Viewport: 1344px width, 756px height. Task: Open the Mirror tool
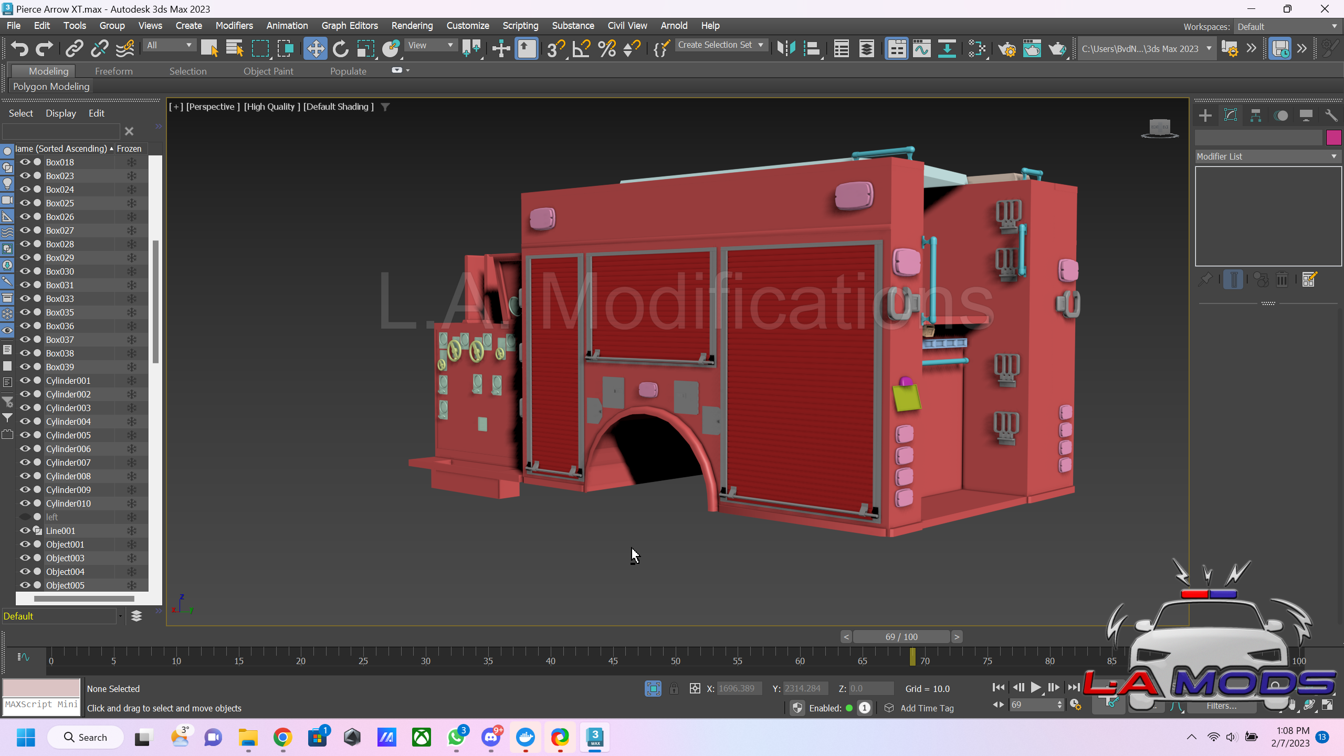[786, 49]
